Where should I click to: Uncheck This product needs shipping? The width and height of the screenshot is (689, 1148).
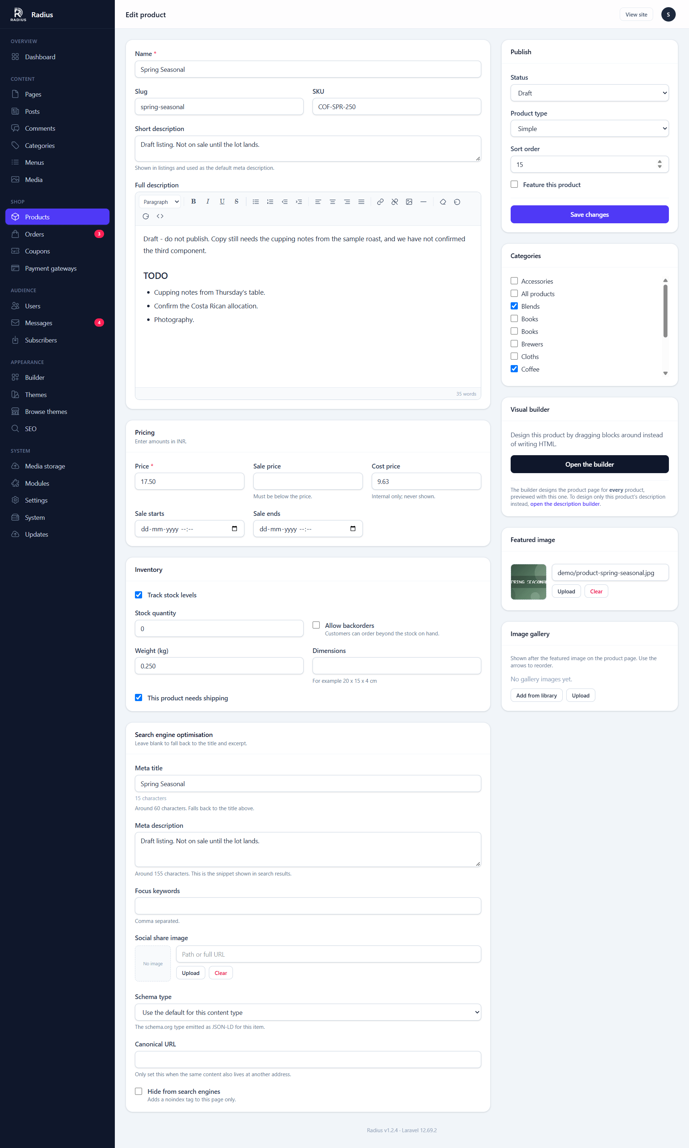(x=139, y=697)
